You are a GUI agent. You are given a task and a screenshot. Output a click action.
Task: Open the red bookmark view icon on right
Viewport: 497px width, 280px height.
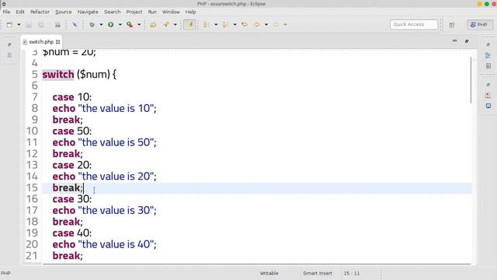click(488, 95)
